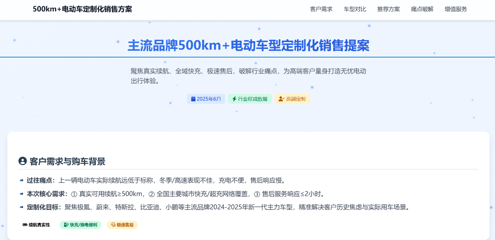Image resolution: width=495 pixels, height=240 pixels.
Task: Click the 2025年6月 badge
Action: pyautogui.click(x=206, y=99)
